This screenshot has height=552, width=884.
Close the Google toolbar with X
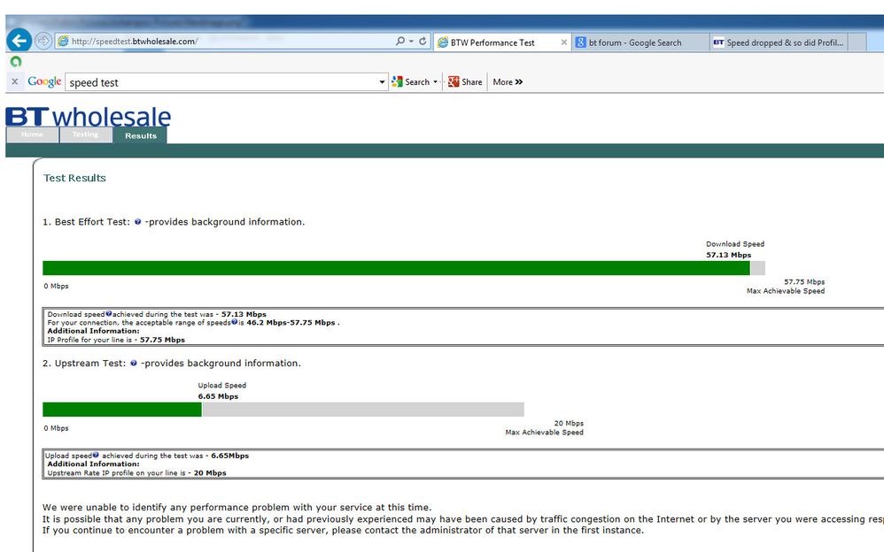pyautogui.click(x=15, y=81)
